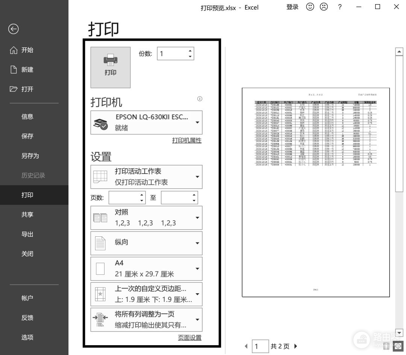Toggle the show margins preview icon
The height and width of the screenshot is (355, 406).
(x=386, y=346)
